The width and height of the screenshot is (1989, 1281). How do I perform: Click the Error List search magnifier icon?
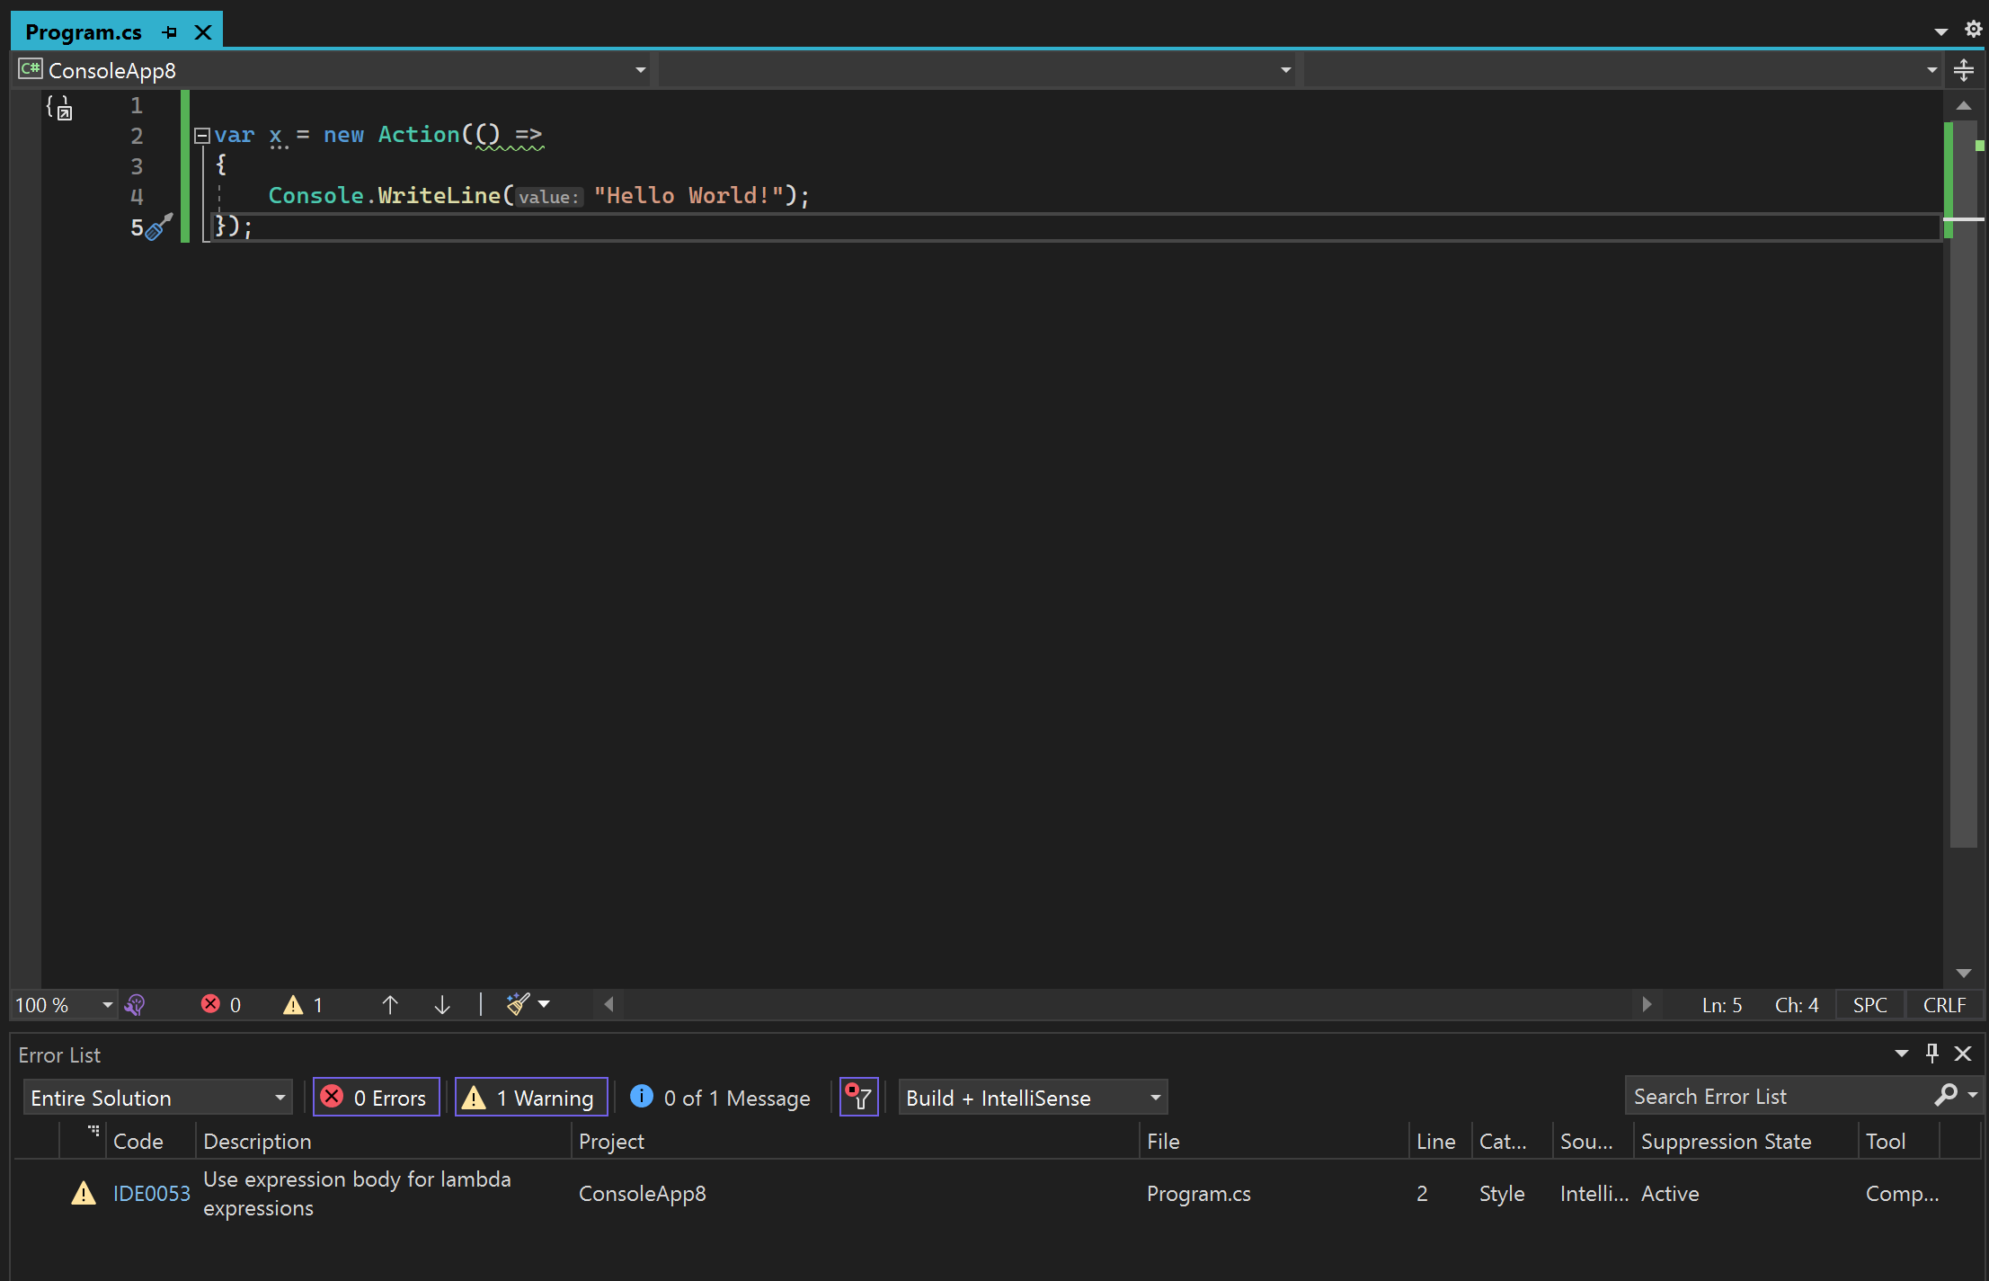pos(1946,1095)
